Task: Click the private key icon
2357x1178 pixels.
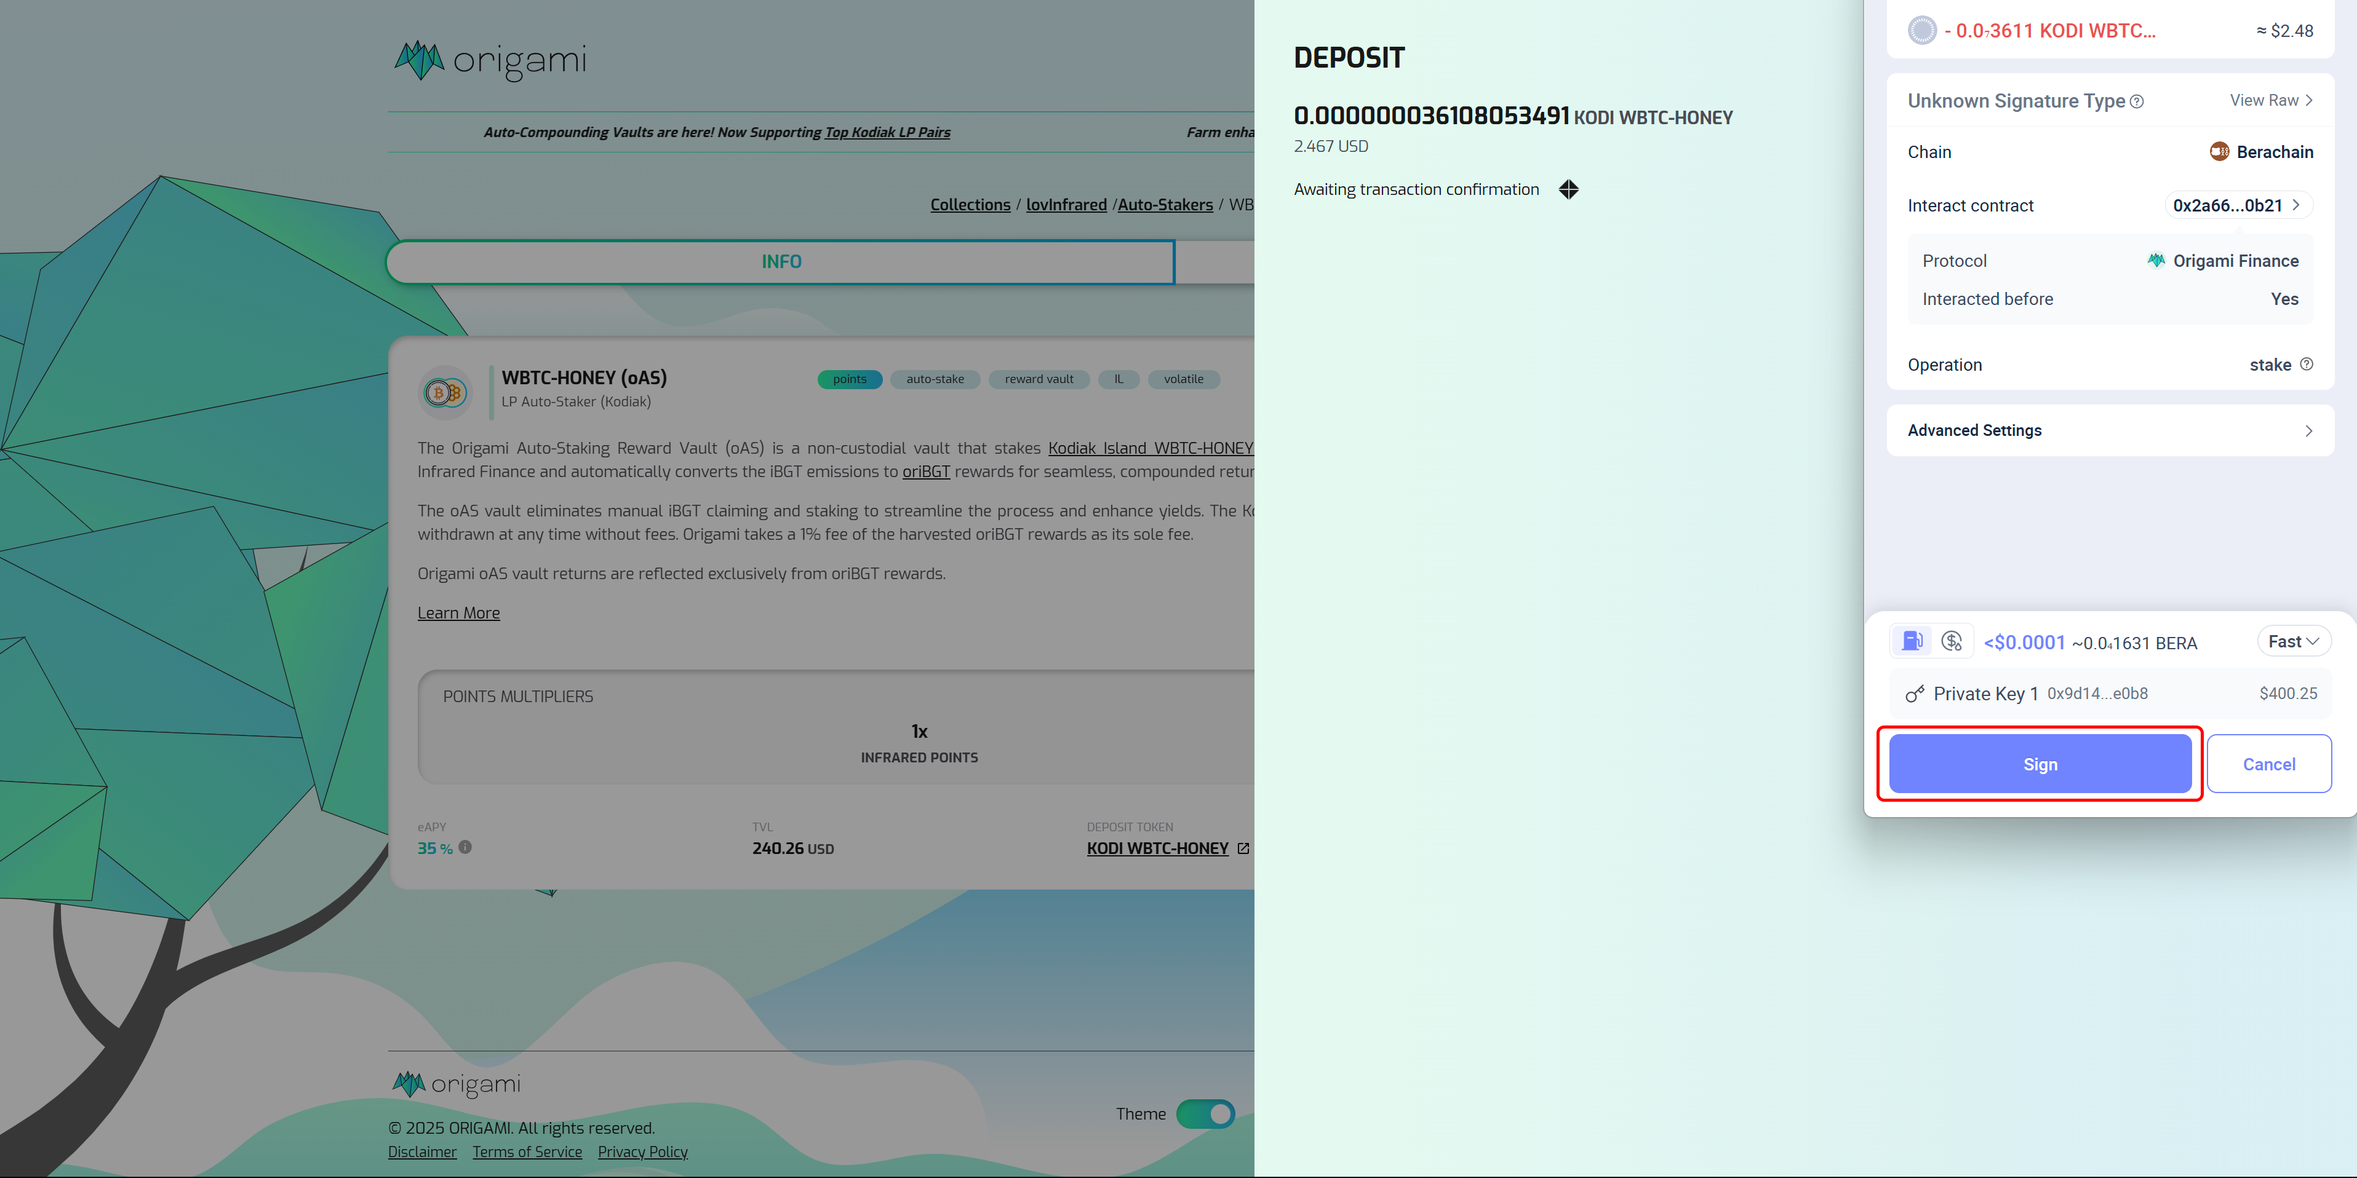Action: 1914,694
